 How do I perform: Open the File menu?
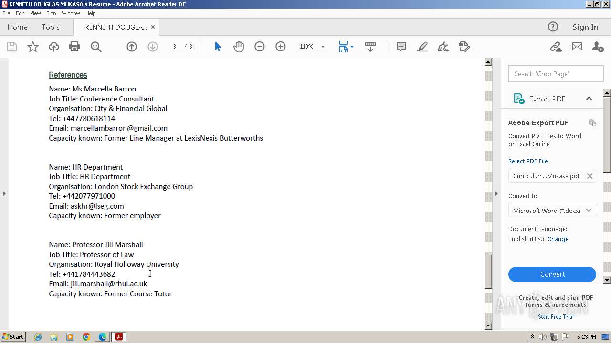point(6,13)
